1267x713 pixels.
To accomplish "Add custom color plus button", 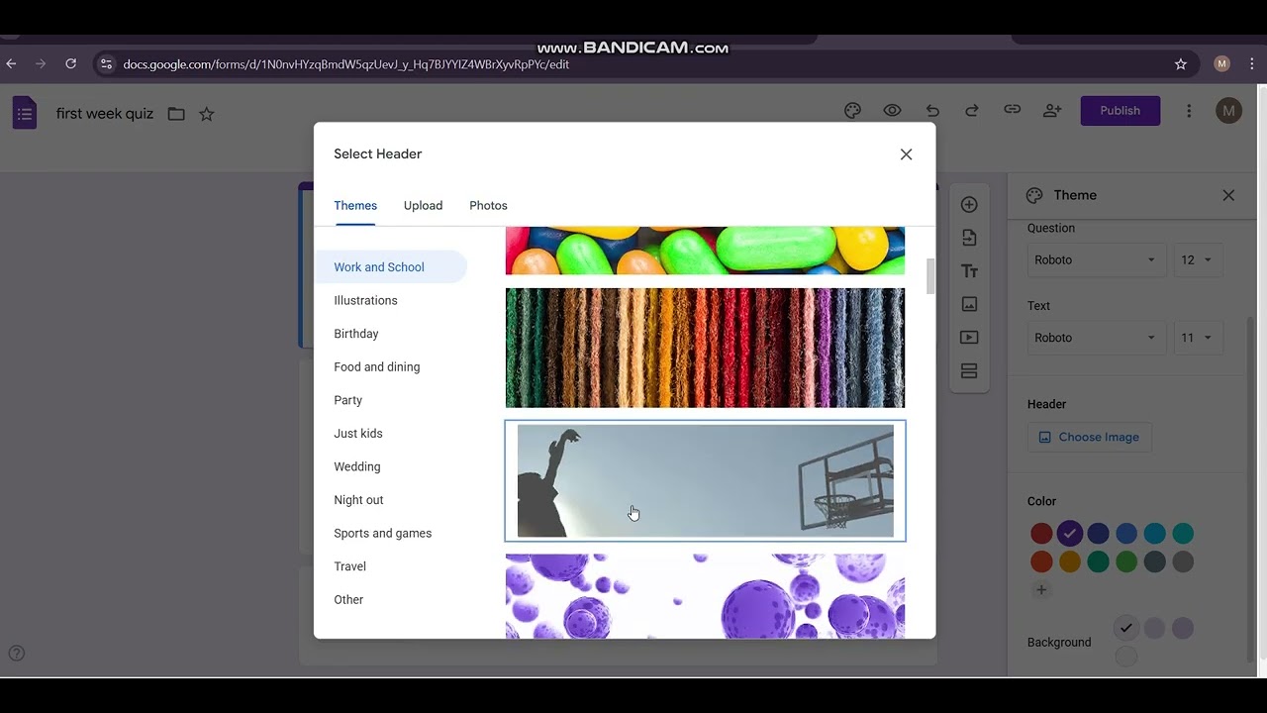I will [1040, 590].
